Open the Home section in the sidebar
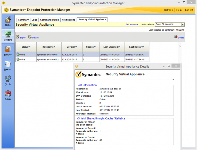The height and width of the screenshot is (150, 197). tap(8, 21)
